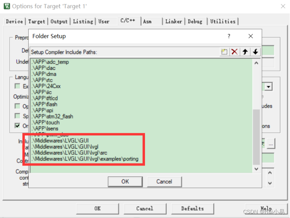The image size is (290, 218).
Task: Click the New include path icon
Action: click(x=224, y=52)
